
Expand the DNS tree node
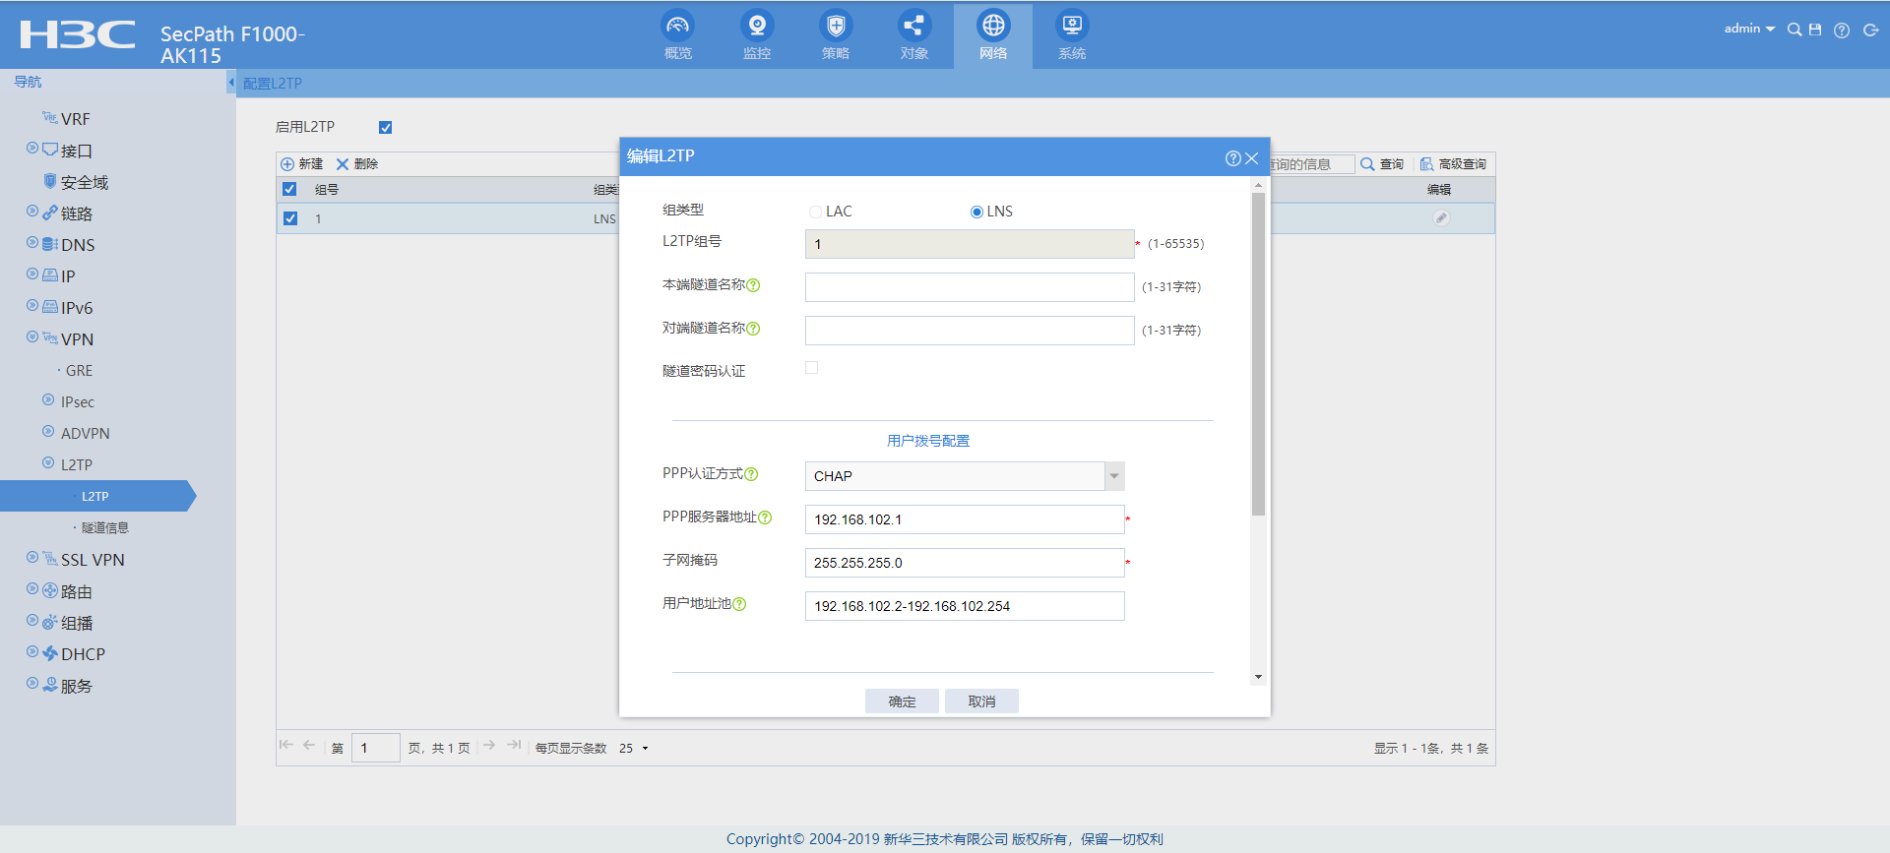(x=32, y=243)
